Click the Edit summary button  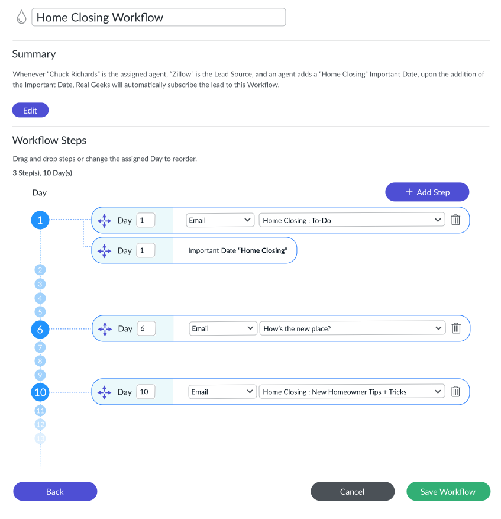[30, 110]
